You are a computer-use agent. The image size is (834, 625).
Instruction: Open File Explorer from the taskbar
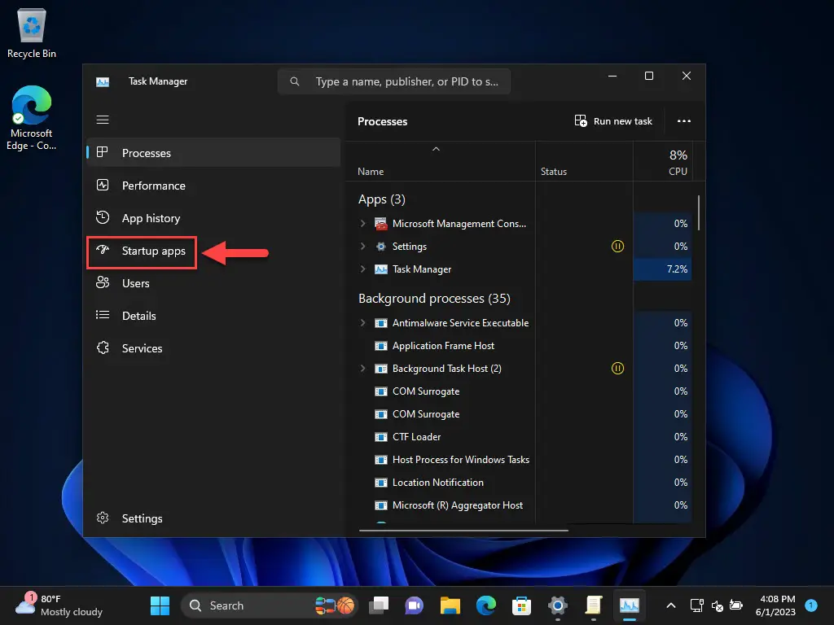(x=450, y=605)
